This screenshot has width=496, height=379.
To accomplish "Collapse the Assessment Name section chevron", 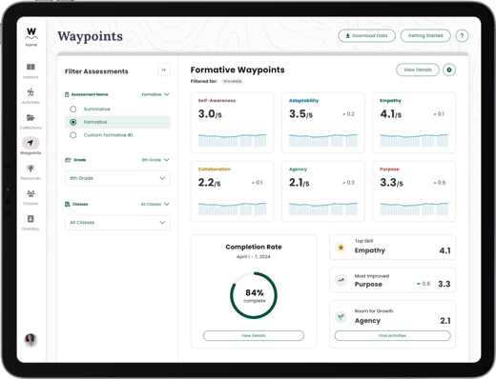I will pyautogui.click(x=166, y=94).
